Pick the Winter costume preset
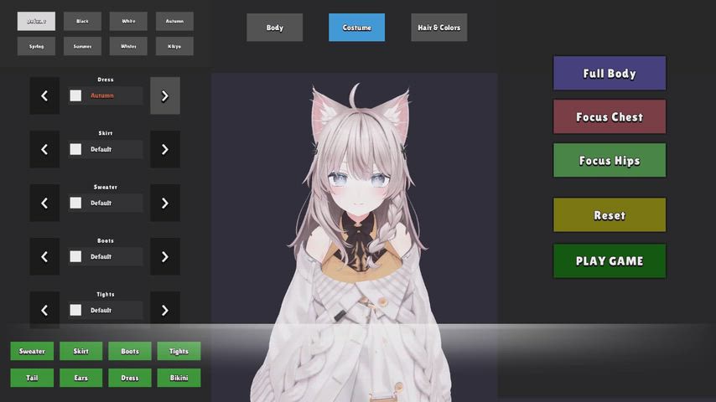The width and height of the screenshot is (716, 402). coord(128,46)
